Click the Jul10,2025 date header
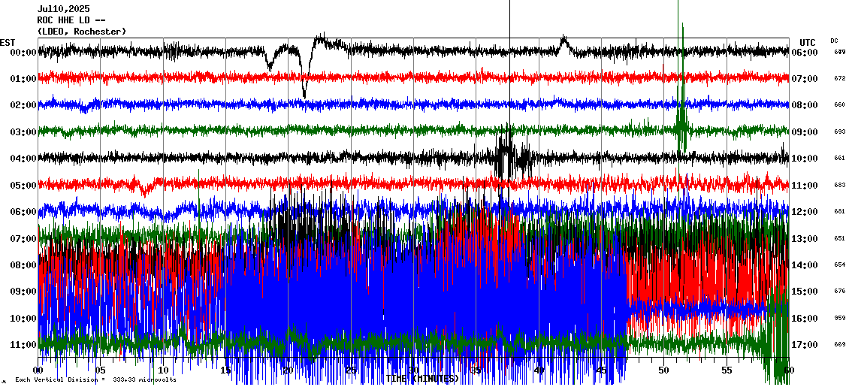The image size is (849, 390). point(63,9)
